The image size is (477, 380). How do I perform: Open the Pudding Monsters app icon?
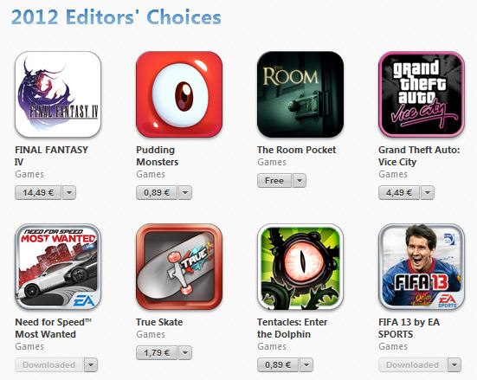click(179, 94)
